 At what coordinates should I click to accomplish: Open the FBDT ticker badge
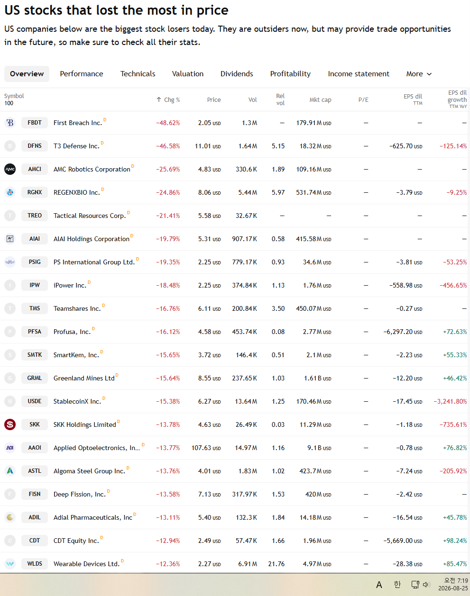point(35,123)
